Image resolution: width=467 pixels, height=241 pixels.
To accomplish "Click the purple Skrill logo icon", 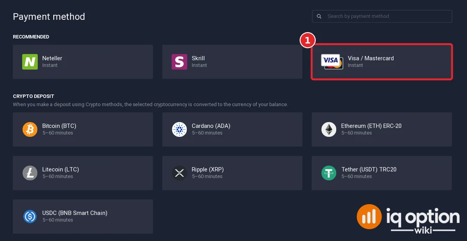I will [179, 62].
